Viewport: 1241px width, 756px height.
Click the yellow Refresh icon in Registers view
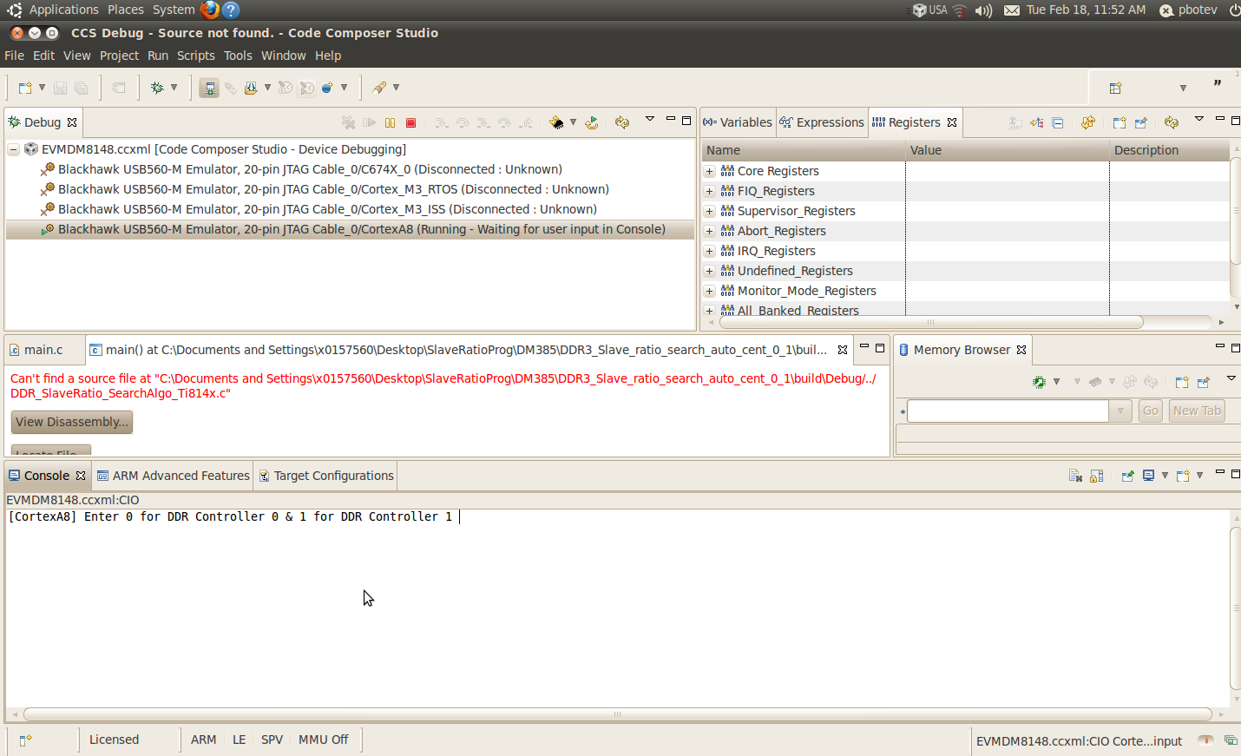pyautogui.click(x=1172, y=123)
